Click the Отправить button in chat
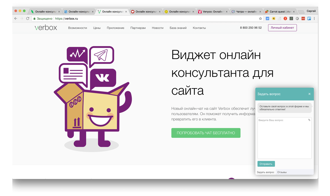The height and width of the screenshot is (196, 330). (266, 164)
